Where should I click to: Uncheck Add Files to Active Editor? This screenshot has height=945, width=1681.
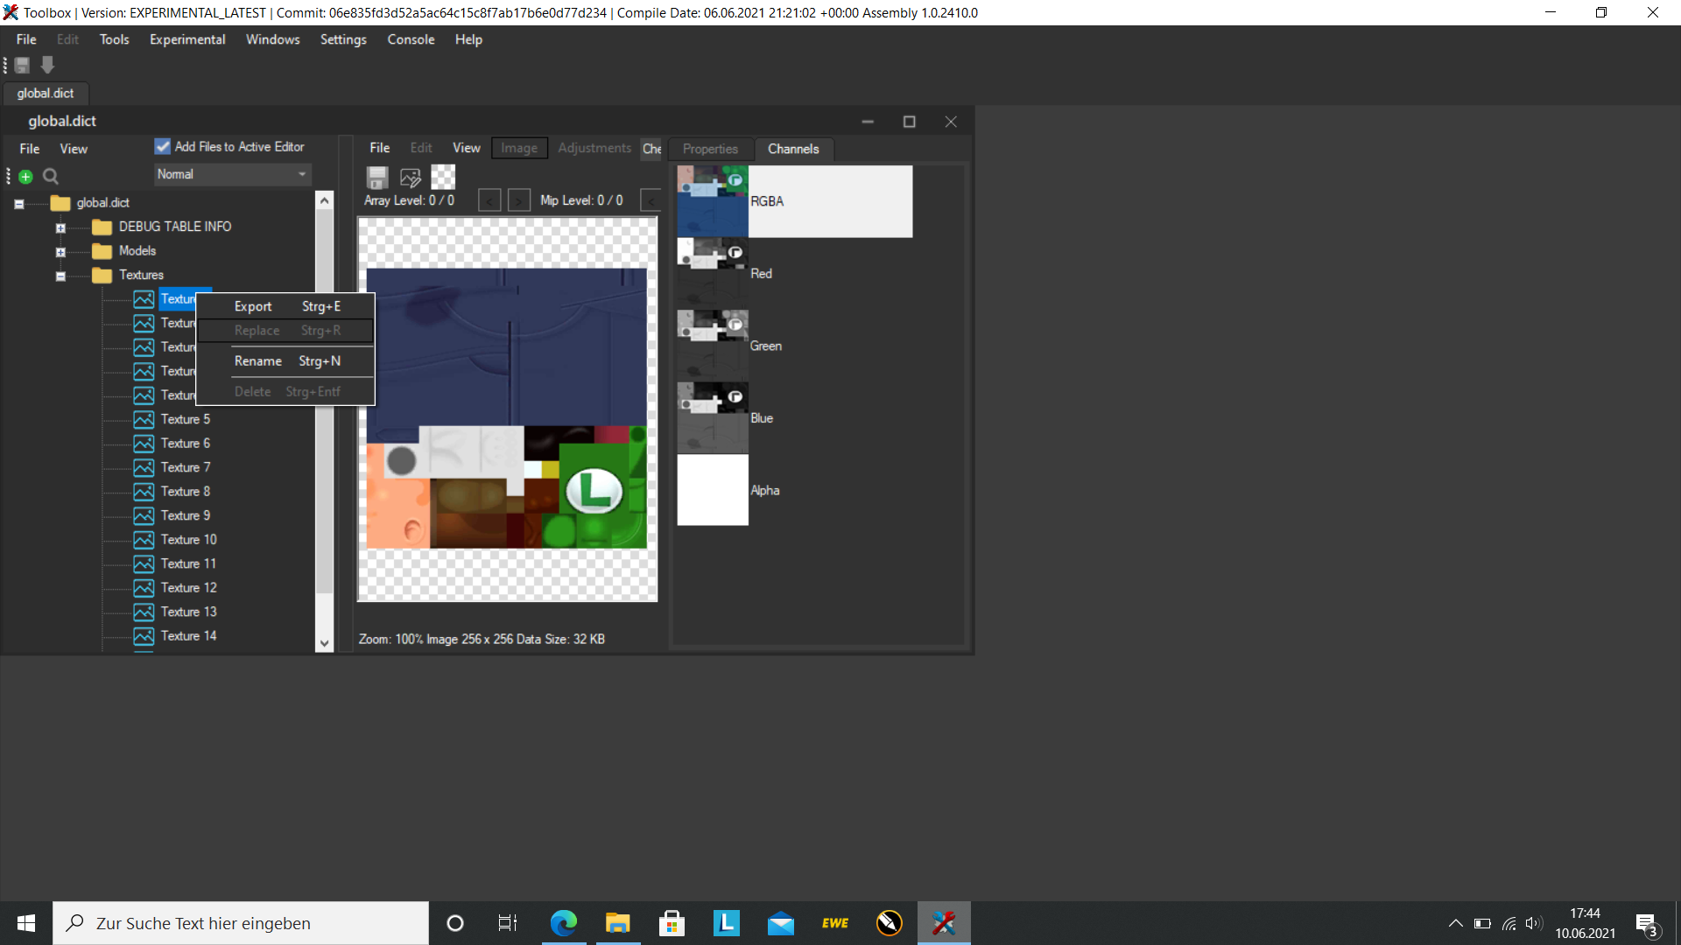[x=162, y=146]
